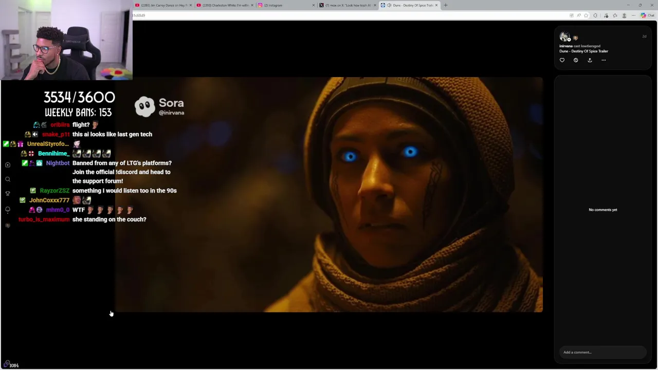Click the app grid icon in the address bar

click(572, 15)
